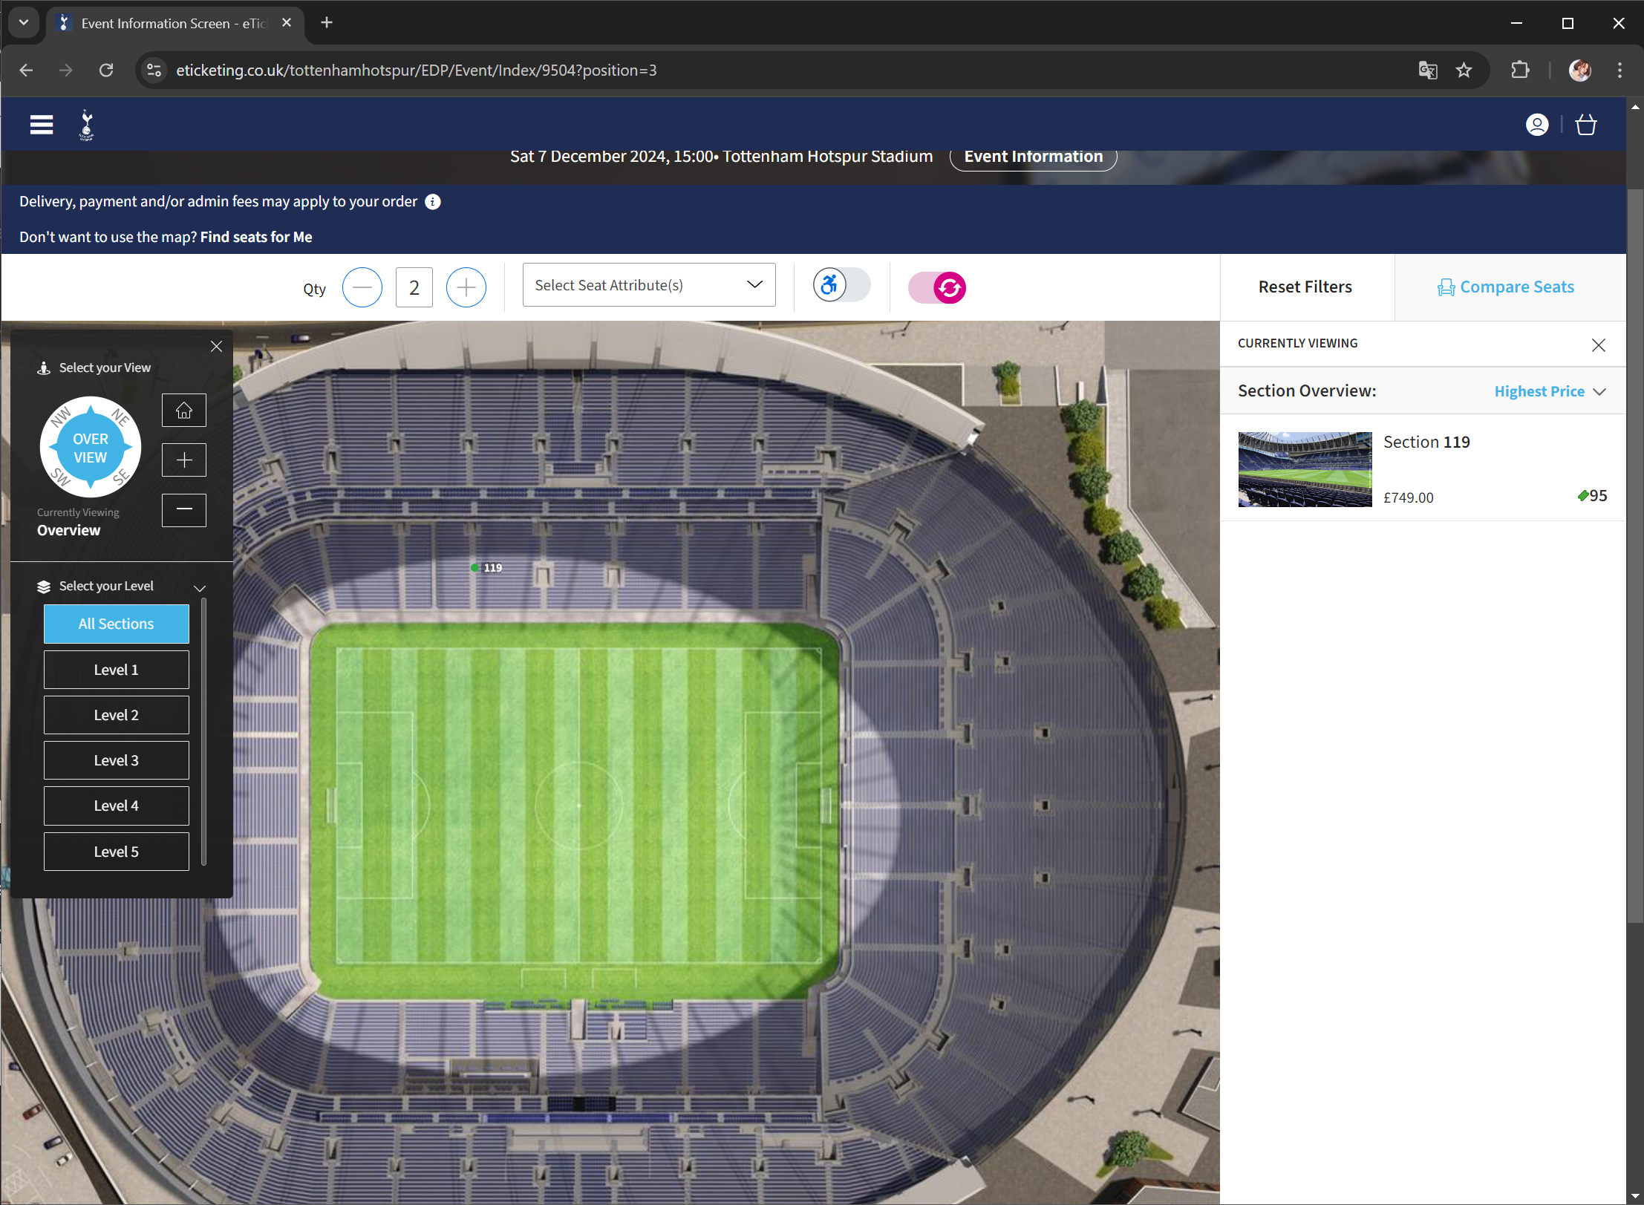Select the OVERVIEW compass view

pyautogui.click(x=91, y=448)
